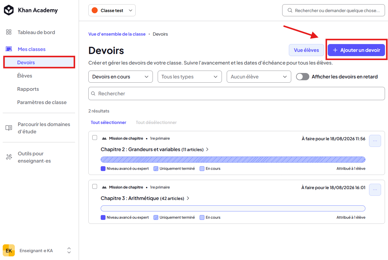The width and height of the screenshot is (388, 260).
Task: Click the Khan Academy logo icon
Action: [x=9, y=10]
